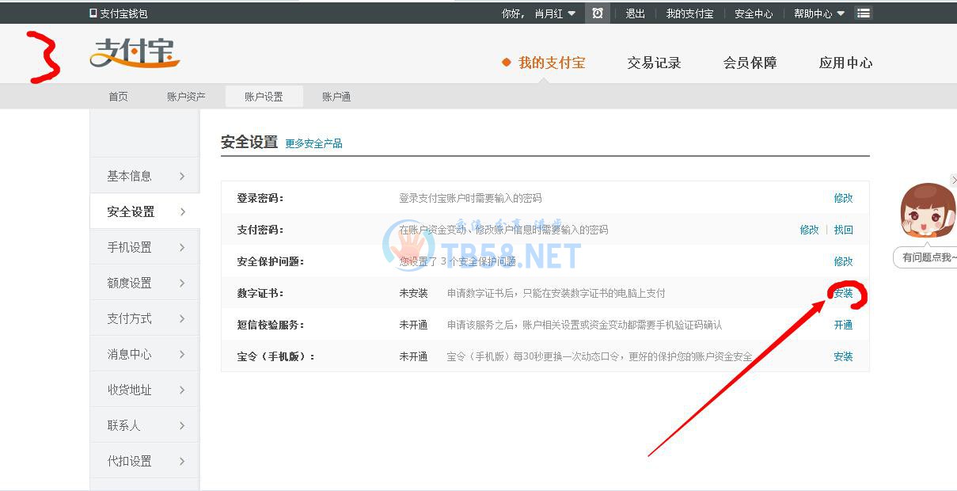This screenshot has width=957, height=491.
Task: Select the 账户通 sub-navigation item
Action: pos(336,97)
